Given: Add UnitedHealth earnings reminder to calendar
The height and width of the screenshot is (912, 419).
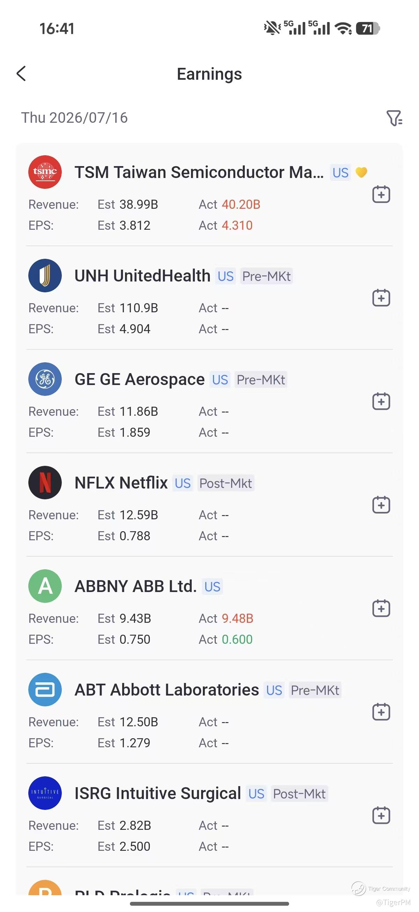Looking at the screenshot, I should (381, 298).
